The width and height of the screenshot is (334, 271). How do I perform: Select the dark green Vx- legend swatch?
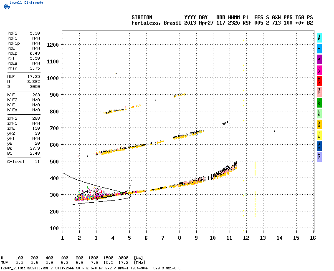click(x=319, y=103)
